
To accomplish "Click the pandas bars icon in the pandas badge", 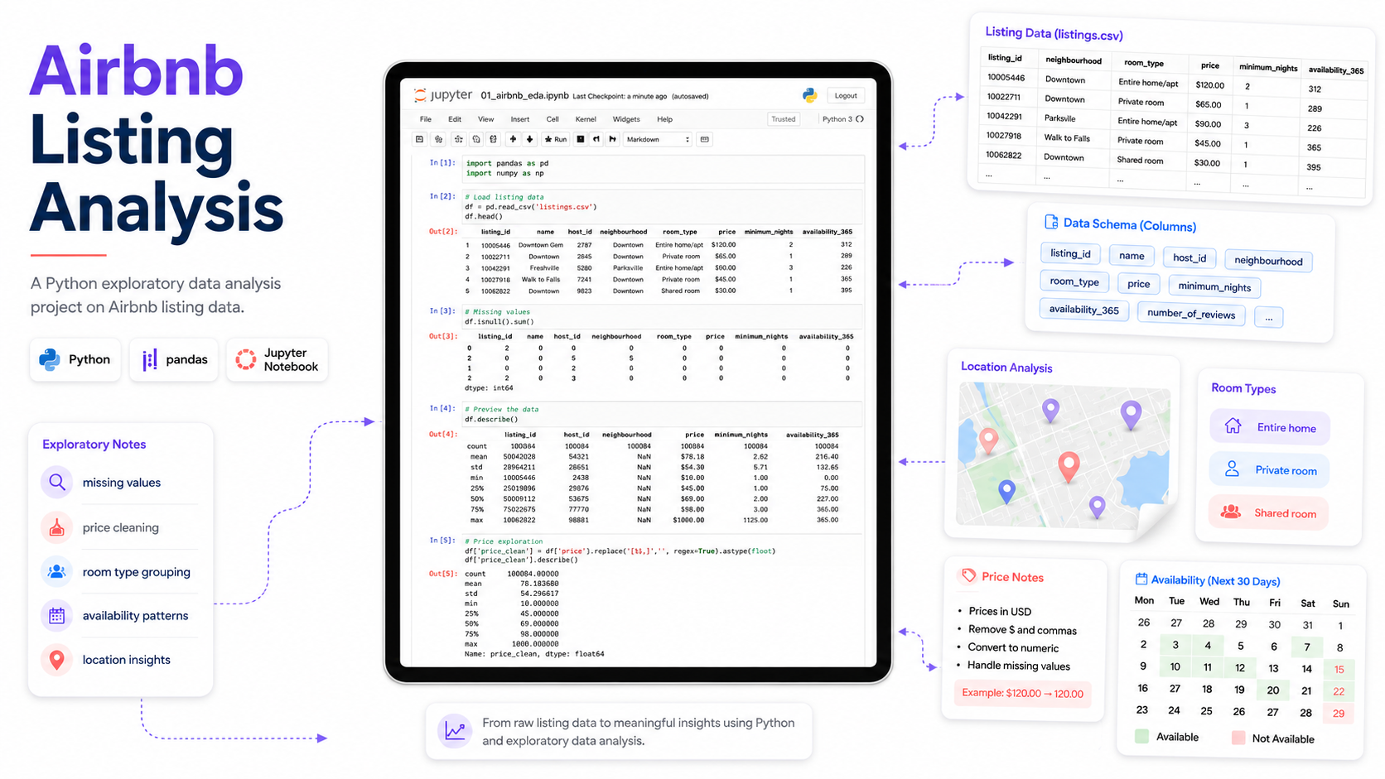I will [149, 359].
